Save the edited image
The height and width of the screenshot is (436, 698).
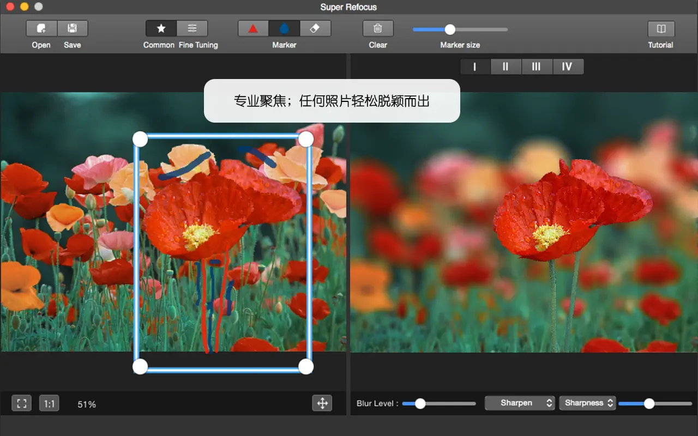[x=73, y=28]
